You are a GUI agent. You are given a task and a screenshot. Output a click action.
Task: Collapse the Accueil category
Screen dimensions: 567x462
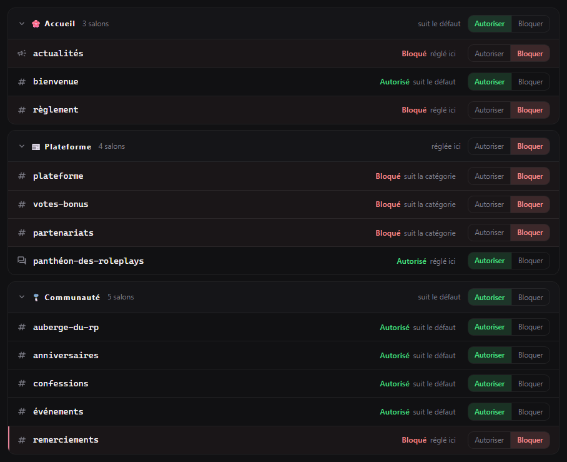coord(22,24)
